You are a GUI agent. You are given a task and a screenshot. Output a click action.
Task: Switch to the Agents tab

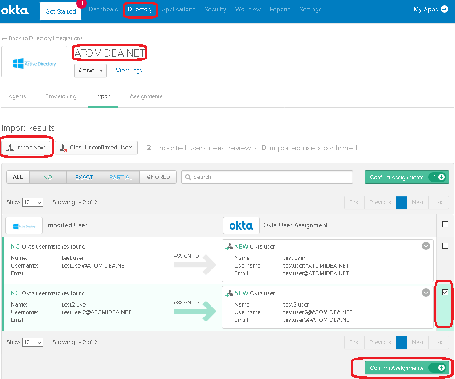17,96
